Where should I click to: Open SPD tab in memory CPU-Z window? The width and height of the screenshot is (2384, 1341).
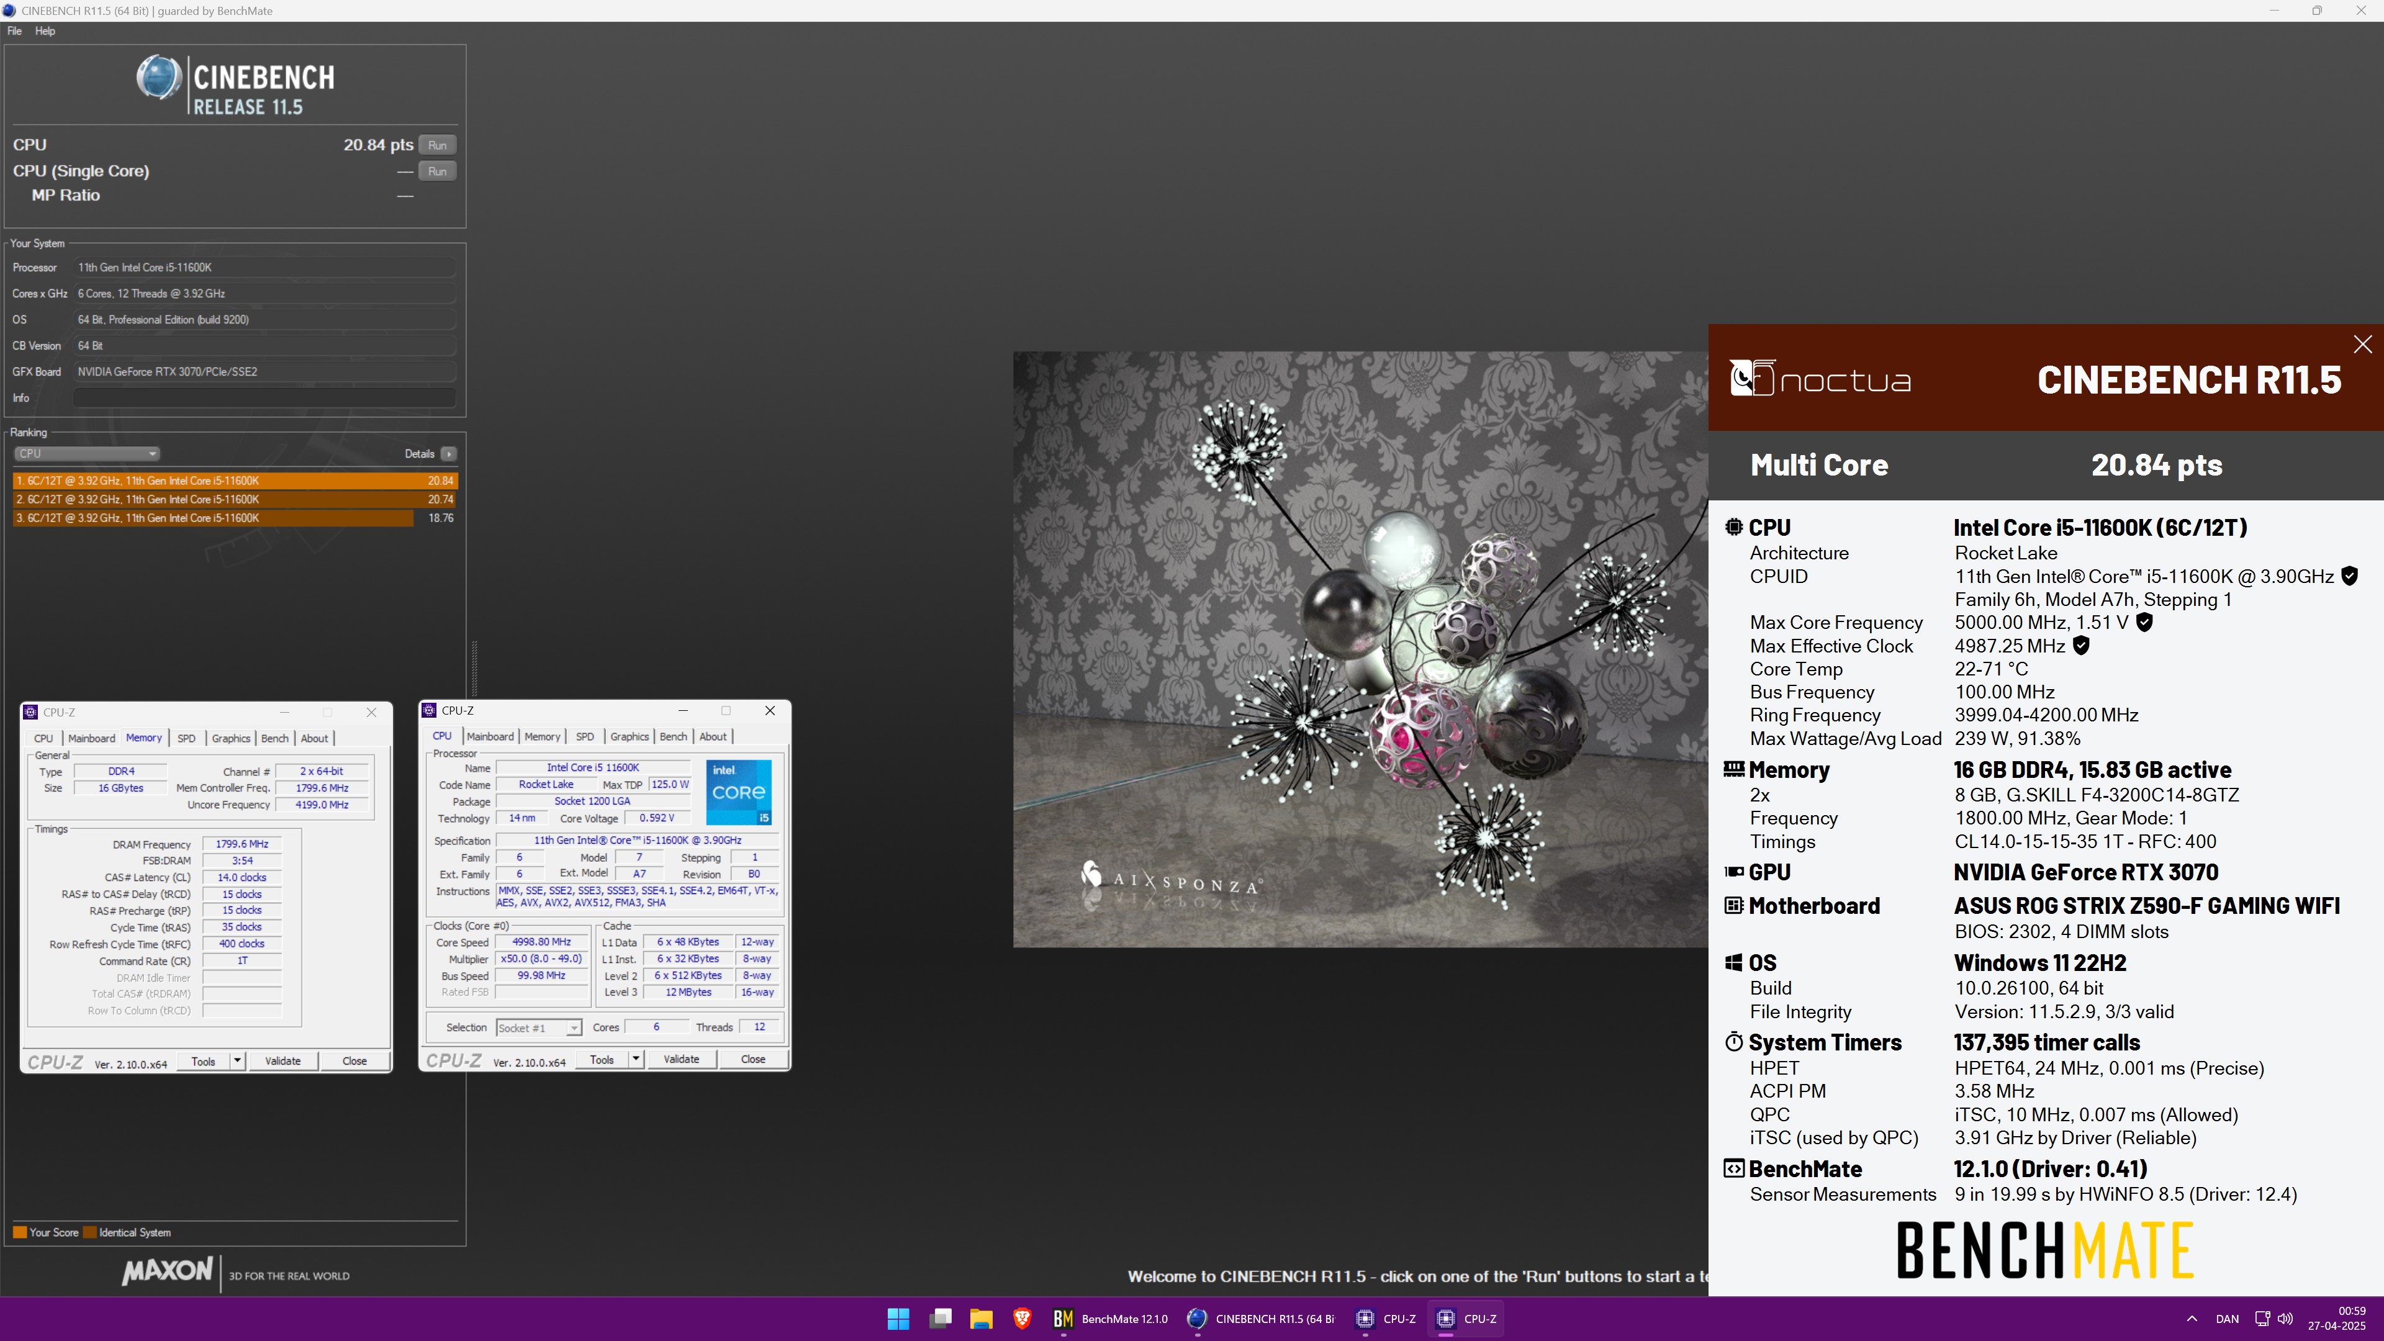(186, 739)
